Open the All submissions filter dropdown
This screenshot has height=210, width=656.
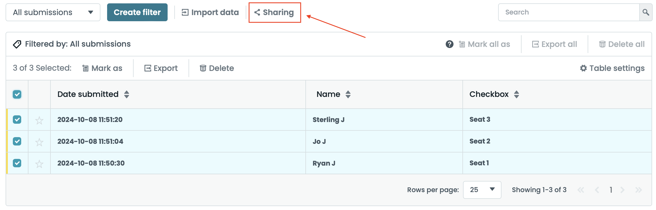pyautogui.click(x=53, y=12)
